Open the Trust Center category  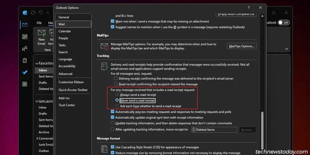tap(73, 105)
